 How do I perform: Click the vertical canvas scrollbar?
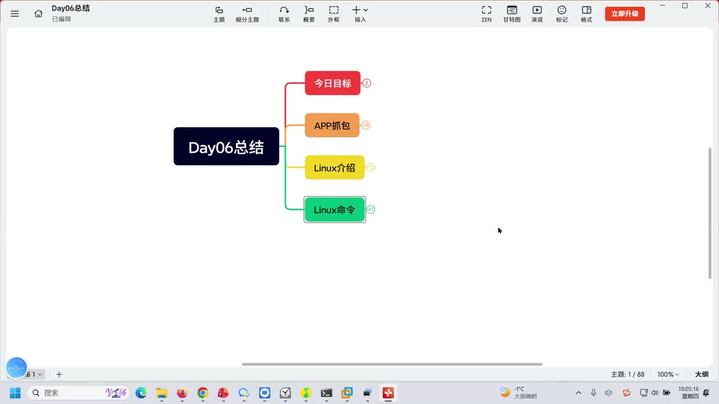[710, 213]
